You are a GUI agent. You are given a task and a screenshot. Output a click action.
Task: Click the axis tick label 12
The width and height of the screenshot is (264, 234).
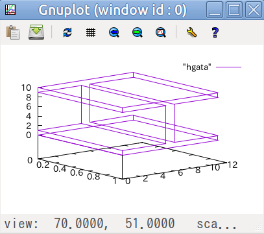click(232, 165)
